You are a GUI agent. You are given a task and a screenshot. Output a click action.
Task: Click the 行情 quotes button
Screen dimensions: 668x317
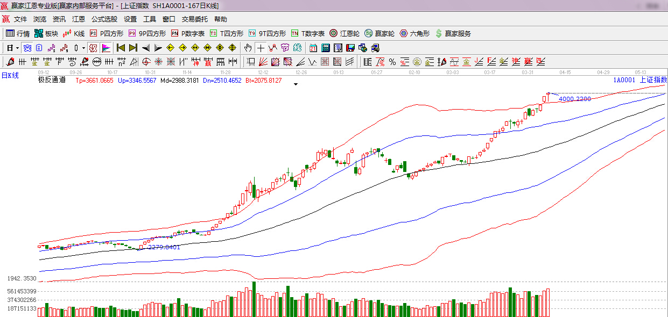(x=18, y=33)
